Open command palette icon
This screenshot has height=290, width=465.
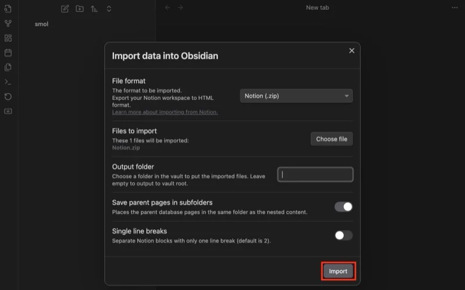8,82
